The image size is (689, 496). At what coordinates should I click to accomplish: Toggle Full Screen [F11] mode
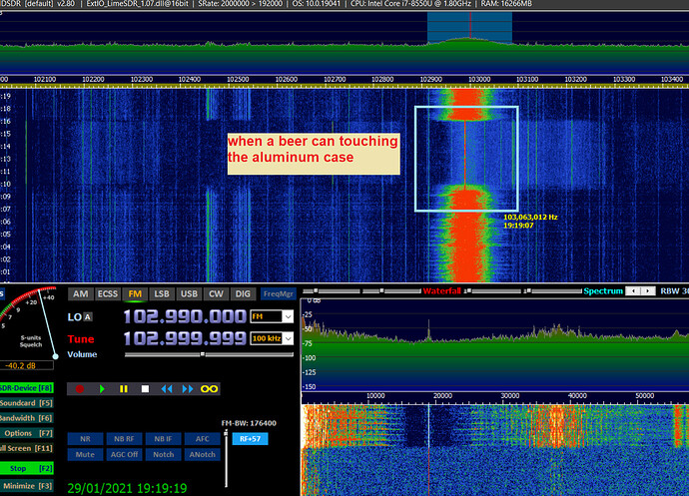pos(26,448)
